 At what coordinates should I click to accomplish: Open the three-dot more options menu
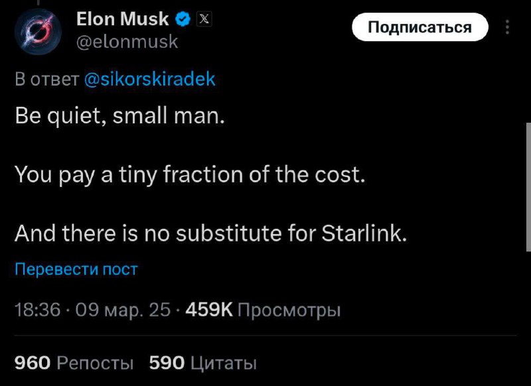[x=508, y=27]
